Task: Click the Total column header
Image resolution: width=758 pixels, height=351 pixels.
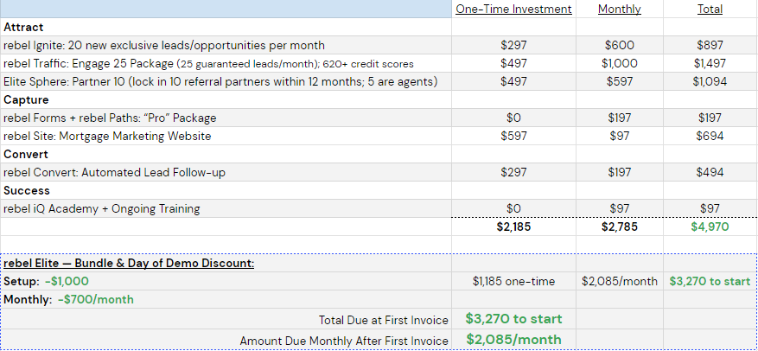Action: point(710,10)
